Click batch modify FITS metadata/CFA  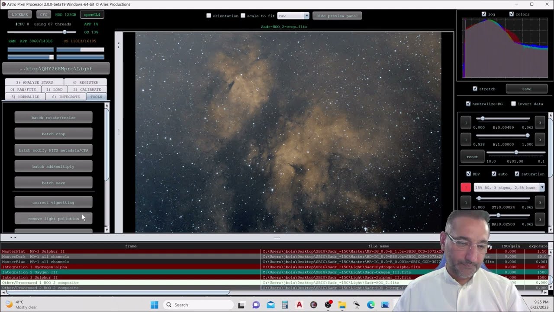(x=54, y=150)
